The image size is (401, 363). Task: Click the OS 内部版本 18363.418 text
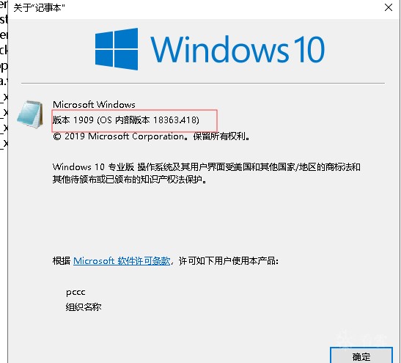pos(150,120)
